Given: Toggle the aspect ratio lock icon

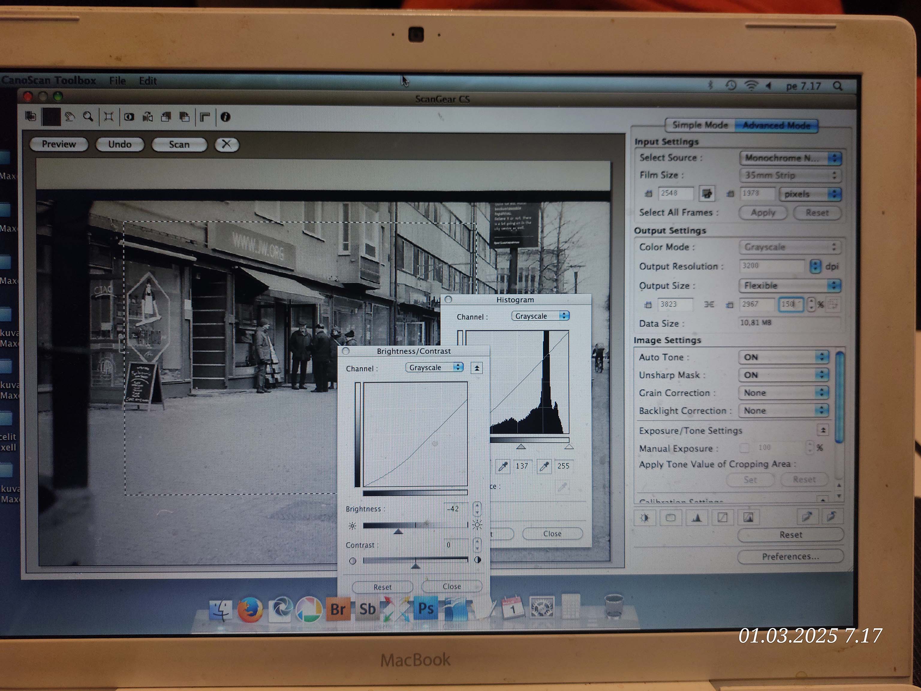Looking at the screenshot, I should [x=709, y=305].
